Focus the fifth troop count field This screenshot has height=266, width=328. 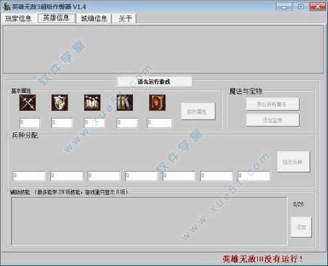point(179,176)
